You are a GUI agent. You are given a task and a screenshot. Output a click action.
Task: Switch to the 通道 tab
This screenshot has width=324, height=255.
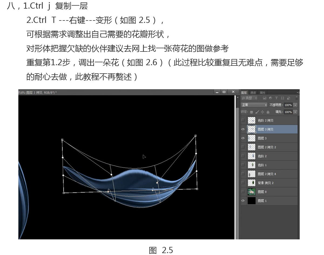(x=253, y=92)
